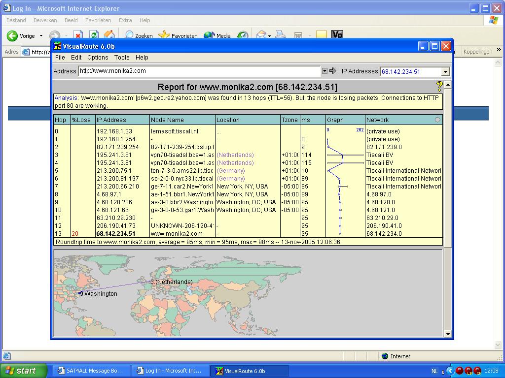
Task: Click the circle icon in the Network column header
Action: tap(437, 120)
